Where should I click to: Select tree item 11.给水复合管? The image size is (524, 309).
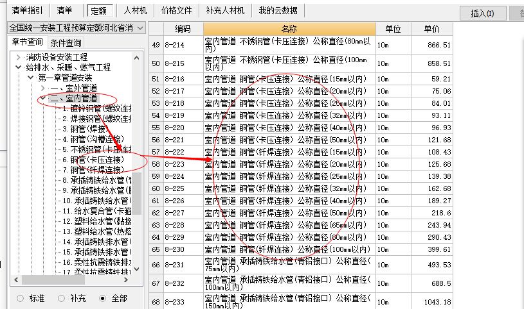pos(97,211)
